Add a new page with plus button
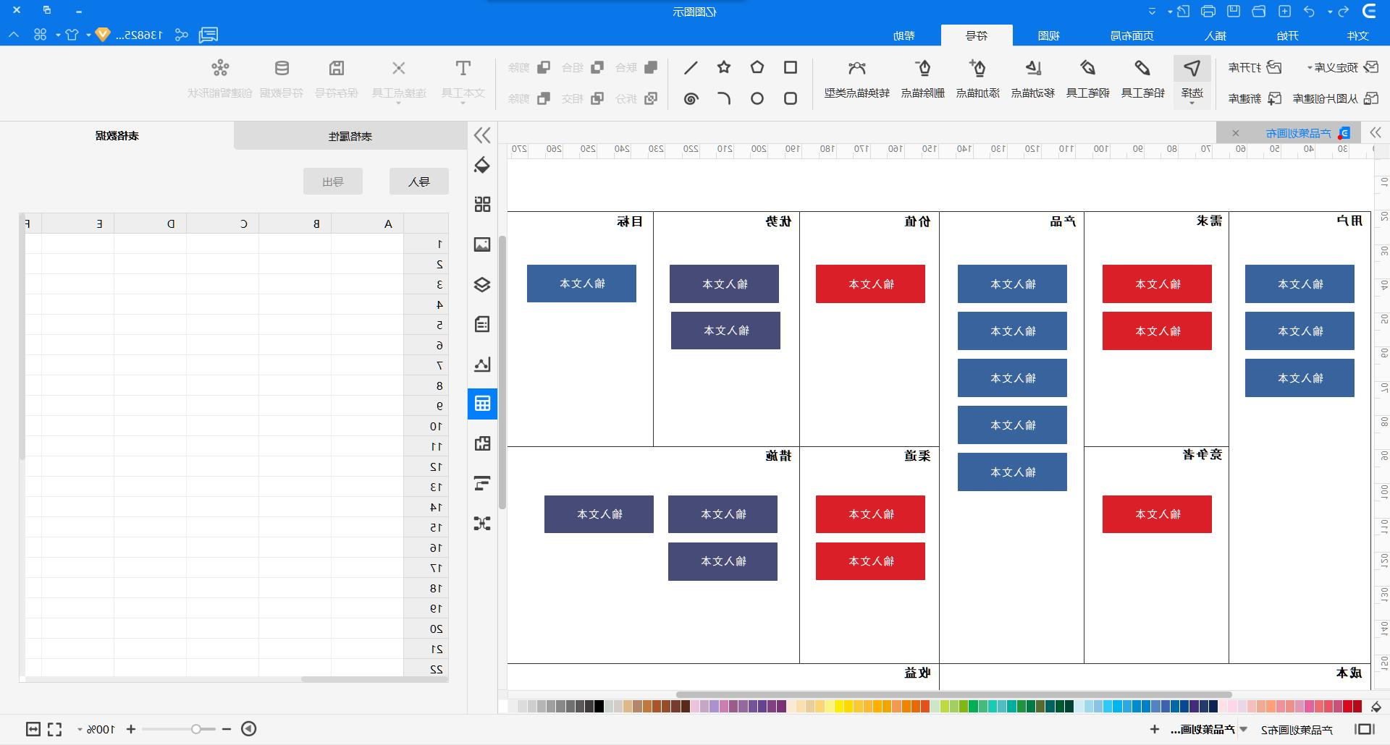1390x745 pixels. click(1154, 729)
